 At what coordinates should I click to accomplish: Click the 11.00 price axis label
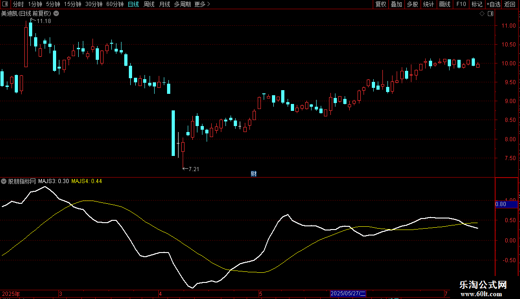[x=508, y=25]
